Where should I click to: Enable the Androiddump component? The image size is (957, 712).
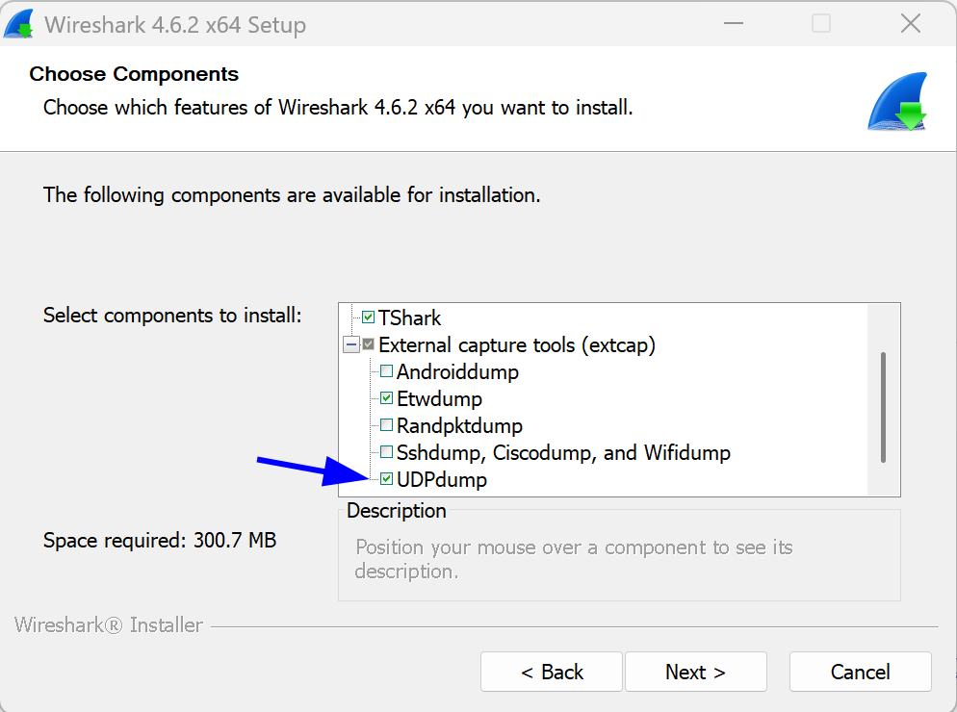coord(386,370)
